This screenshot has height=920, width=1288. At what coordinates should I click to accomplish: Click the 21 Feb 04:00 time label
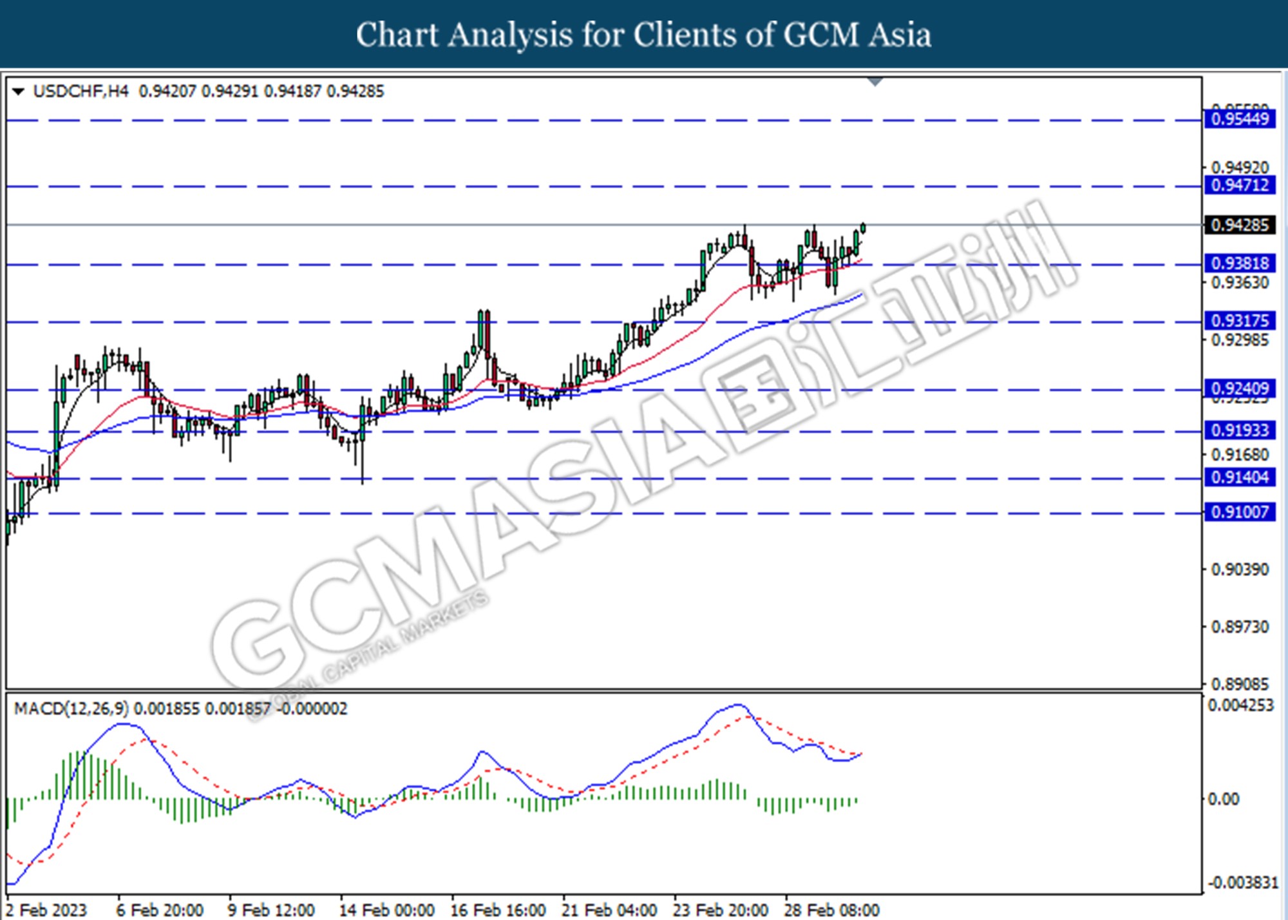[609, 910]
